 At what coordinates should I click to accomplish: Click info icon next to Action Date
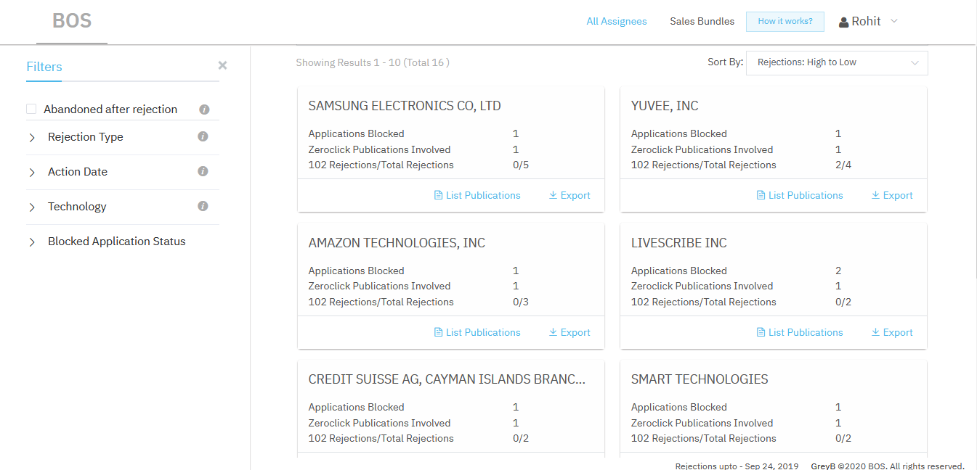pos(203,171)
